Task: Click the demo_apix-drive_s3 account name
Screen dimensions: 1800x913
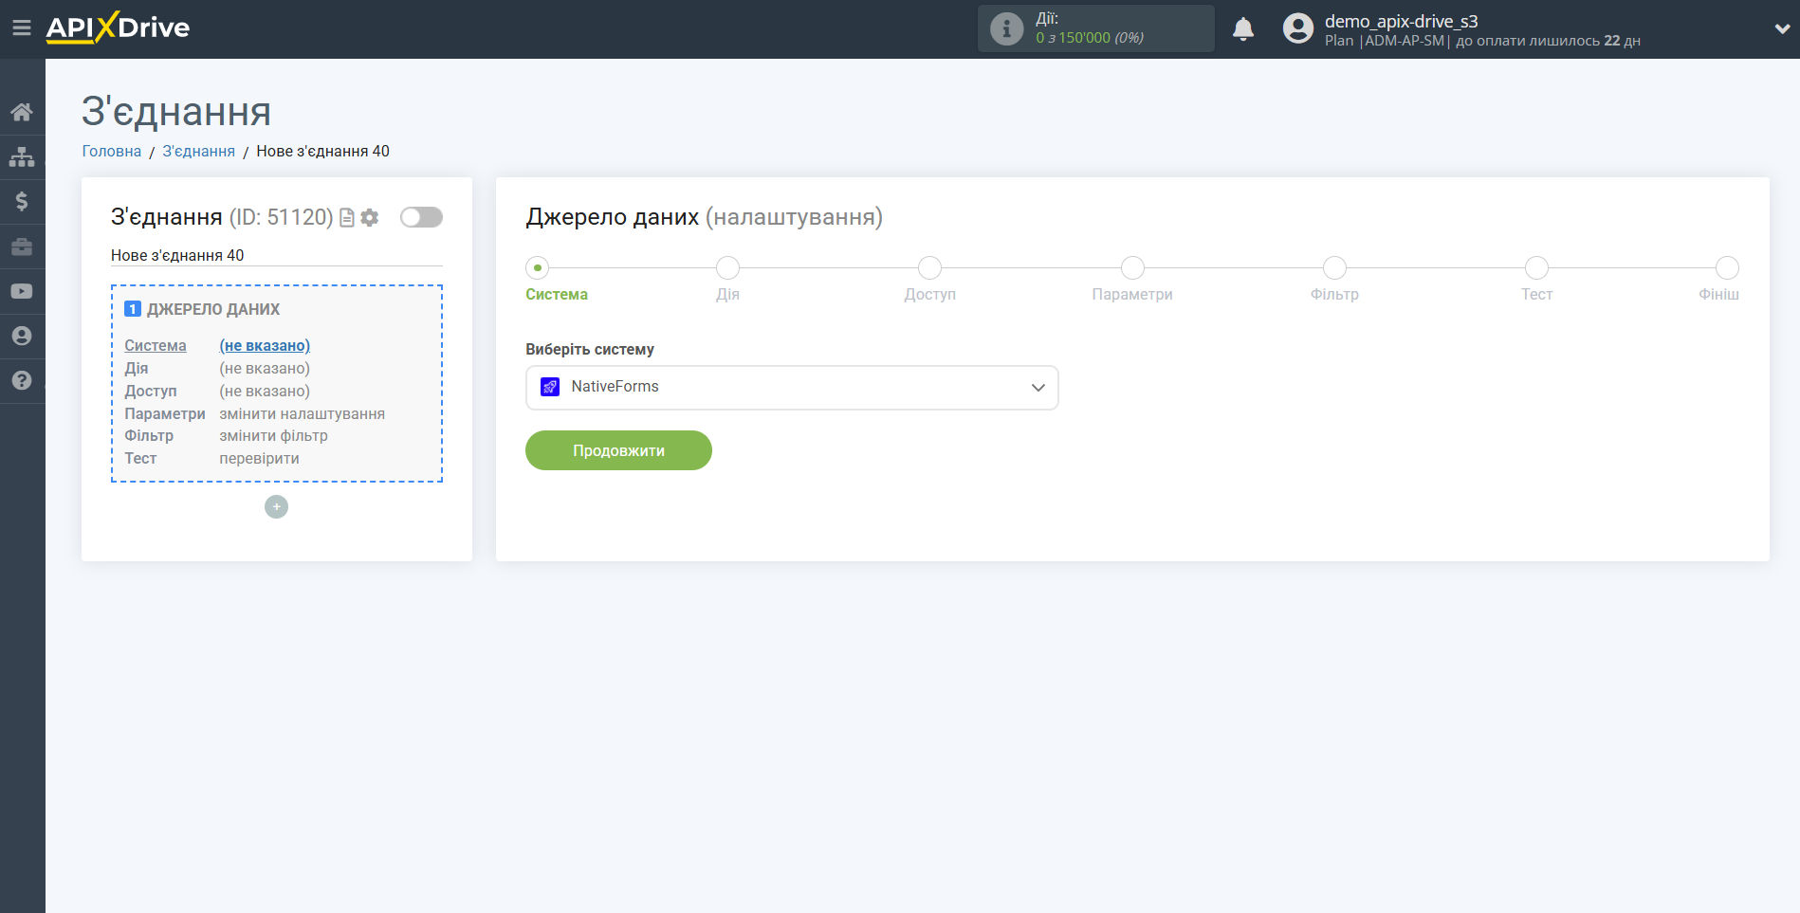Action: (1401, 21)
